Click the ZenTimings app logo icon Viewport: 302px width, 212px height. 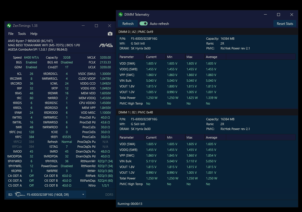[9, 26]
